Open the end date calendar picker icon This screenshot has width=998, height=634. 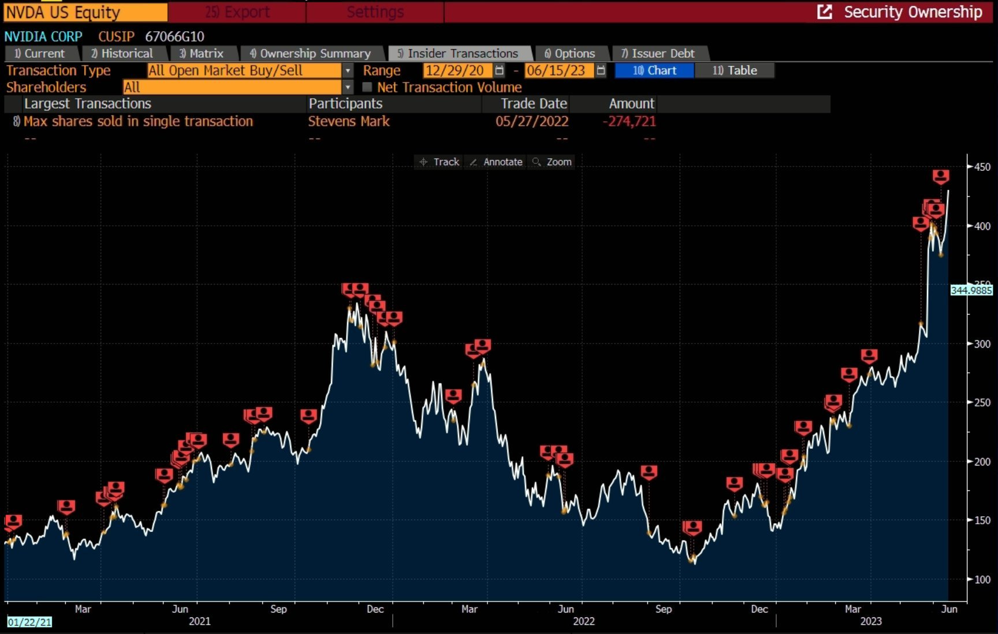tap(601, 70)
